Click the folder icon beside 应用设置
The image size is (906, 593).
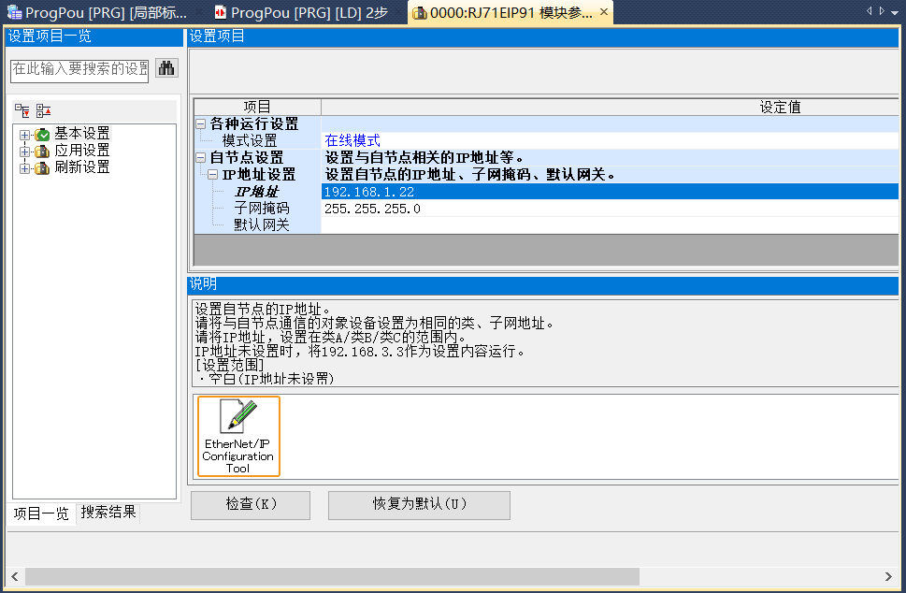(x=40, y=151)
